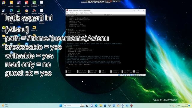Open Bandicam desktop shortcut
The image size is (192, 108).
[x=34, y=12]
